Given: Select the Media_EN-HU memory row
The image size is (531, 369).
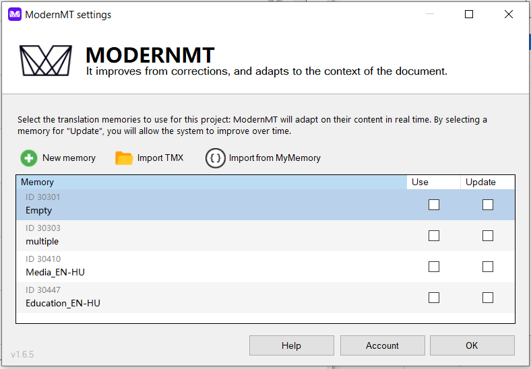Looking at the screenshot, I should [202, 267].
